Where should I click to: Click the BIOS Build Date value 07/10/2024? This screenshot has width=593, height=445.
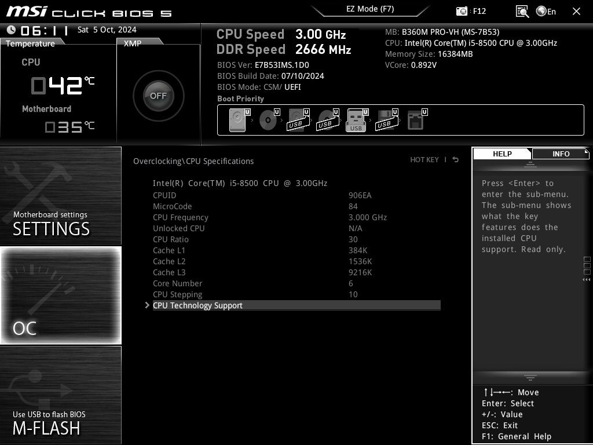click(302, 76)
